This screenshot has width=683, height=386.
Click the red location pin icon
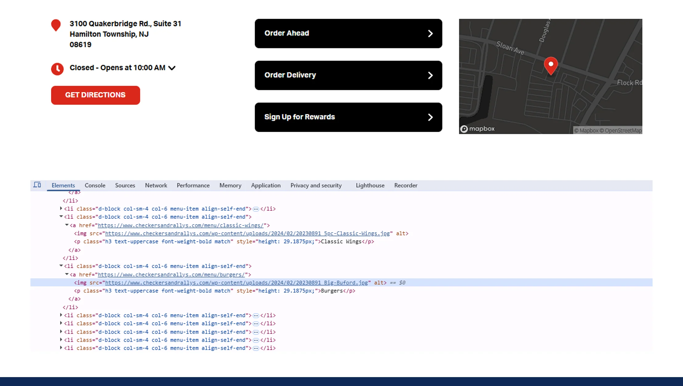click(x=56, y=25)
